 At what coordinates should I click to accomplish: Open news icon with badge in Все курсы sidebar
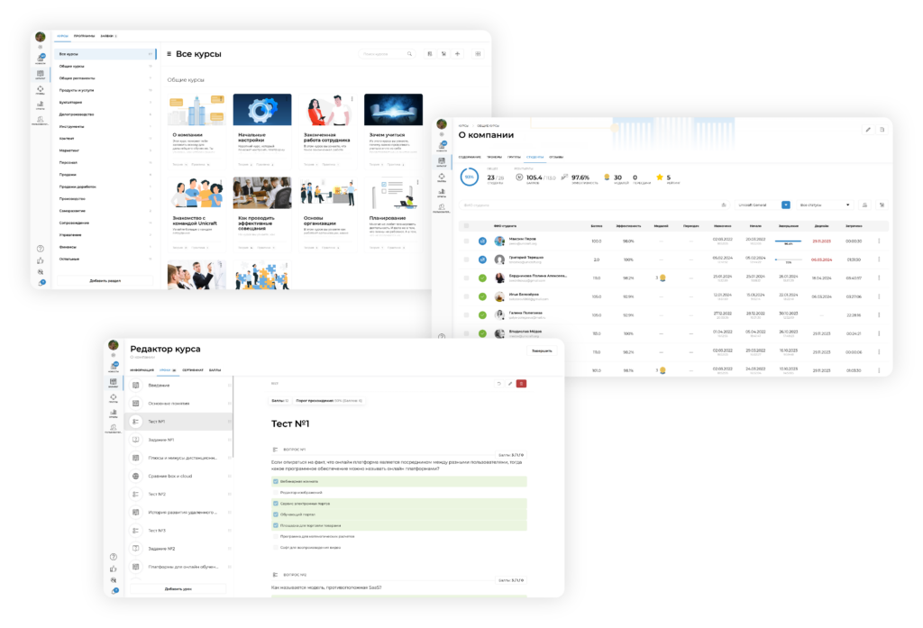(40, 59)
